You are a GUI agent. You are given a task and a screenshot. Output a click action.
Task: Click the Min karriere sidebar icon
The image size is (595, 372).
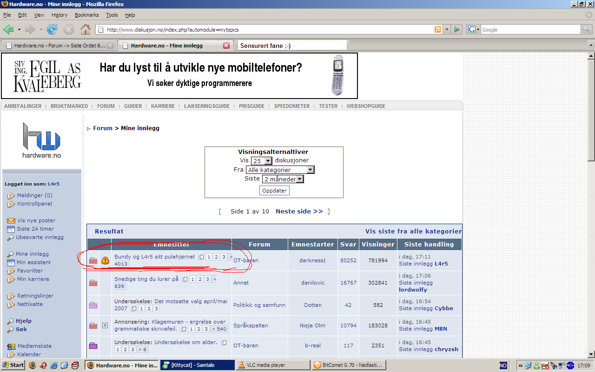(11, 279)
